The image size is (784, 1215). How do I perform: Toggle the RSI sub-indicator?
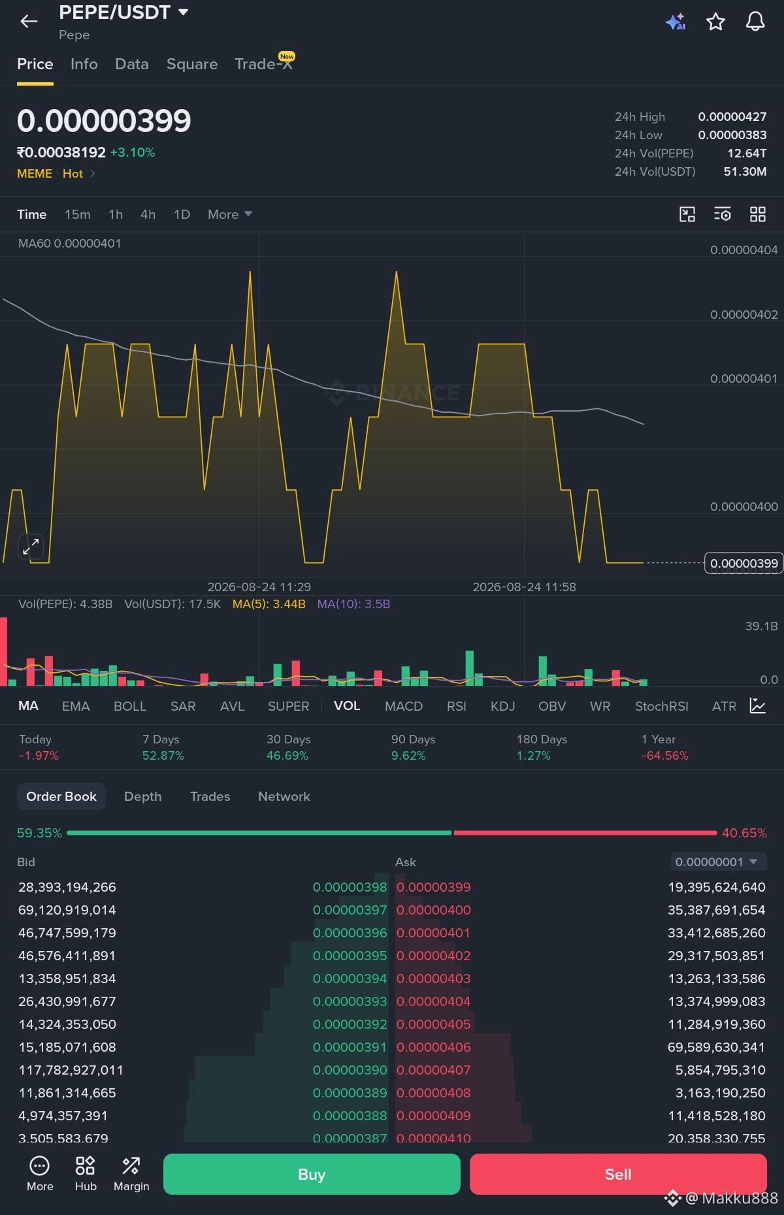tap(457, 706)
